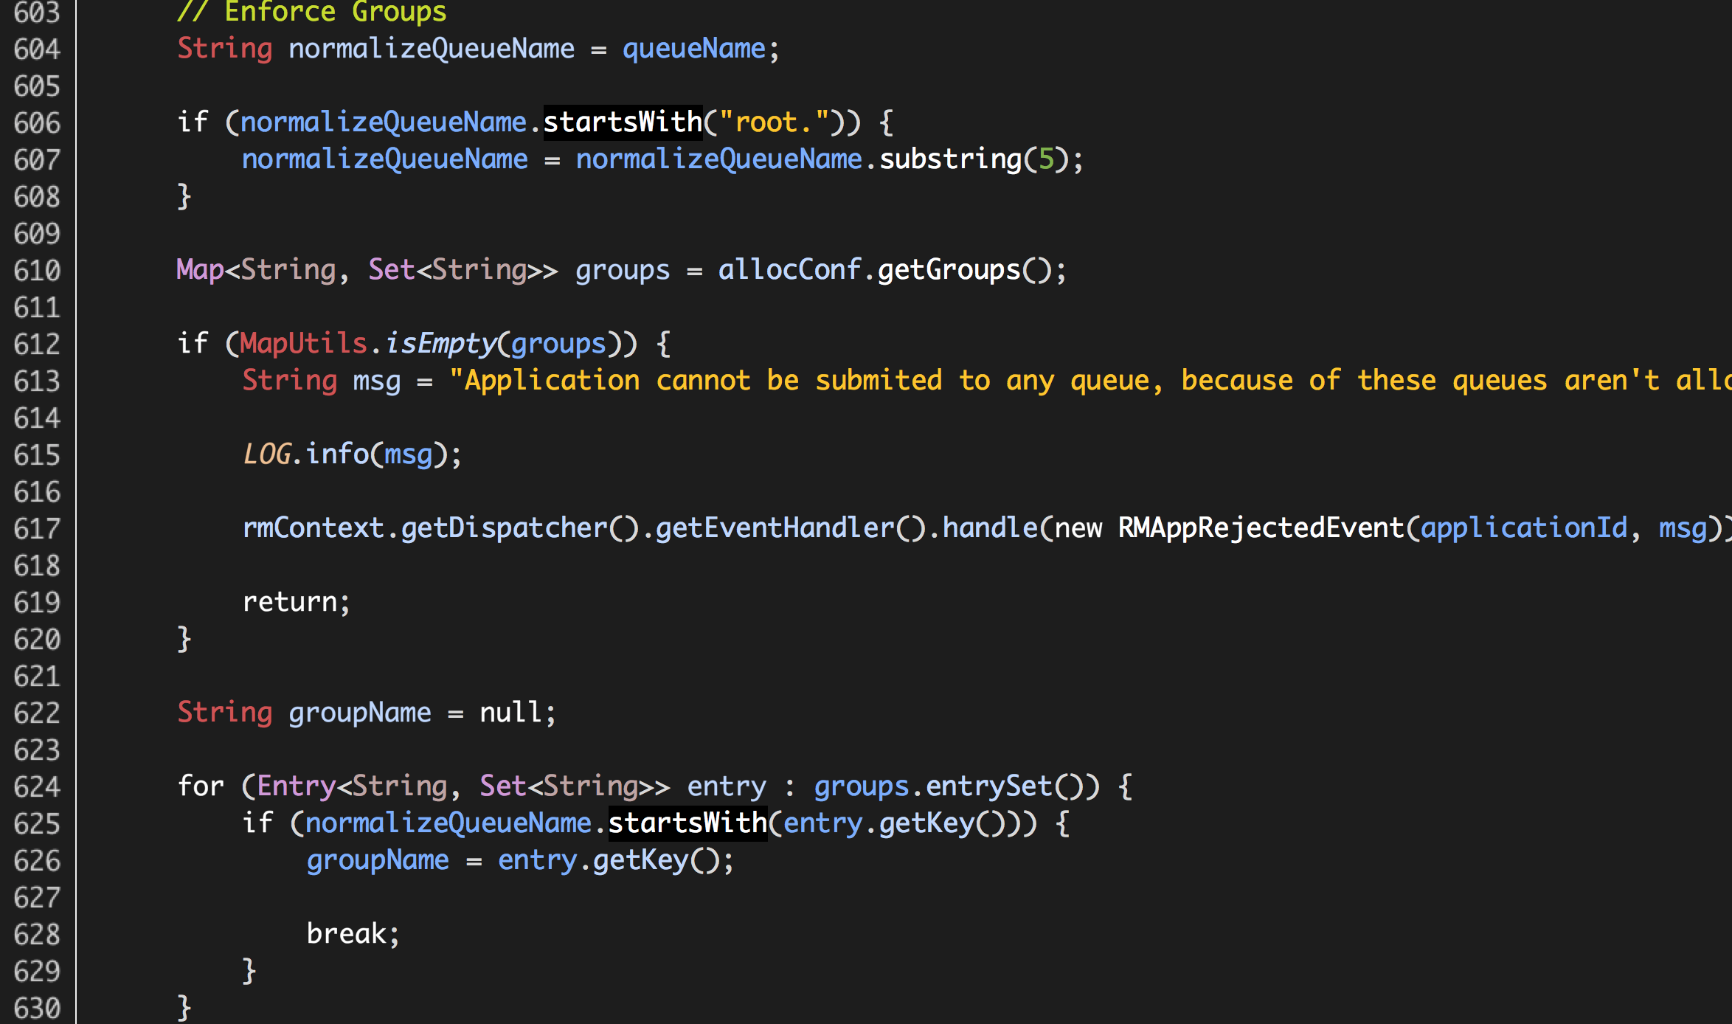Click line number 625 in gutter
This screenshot has width=1732, height=1024.
[x=37, y=824]
